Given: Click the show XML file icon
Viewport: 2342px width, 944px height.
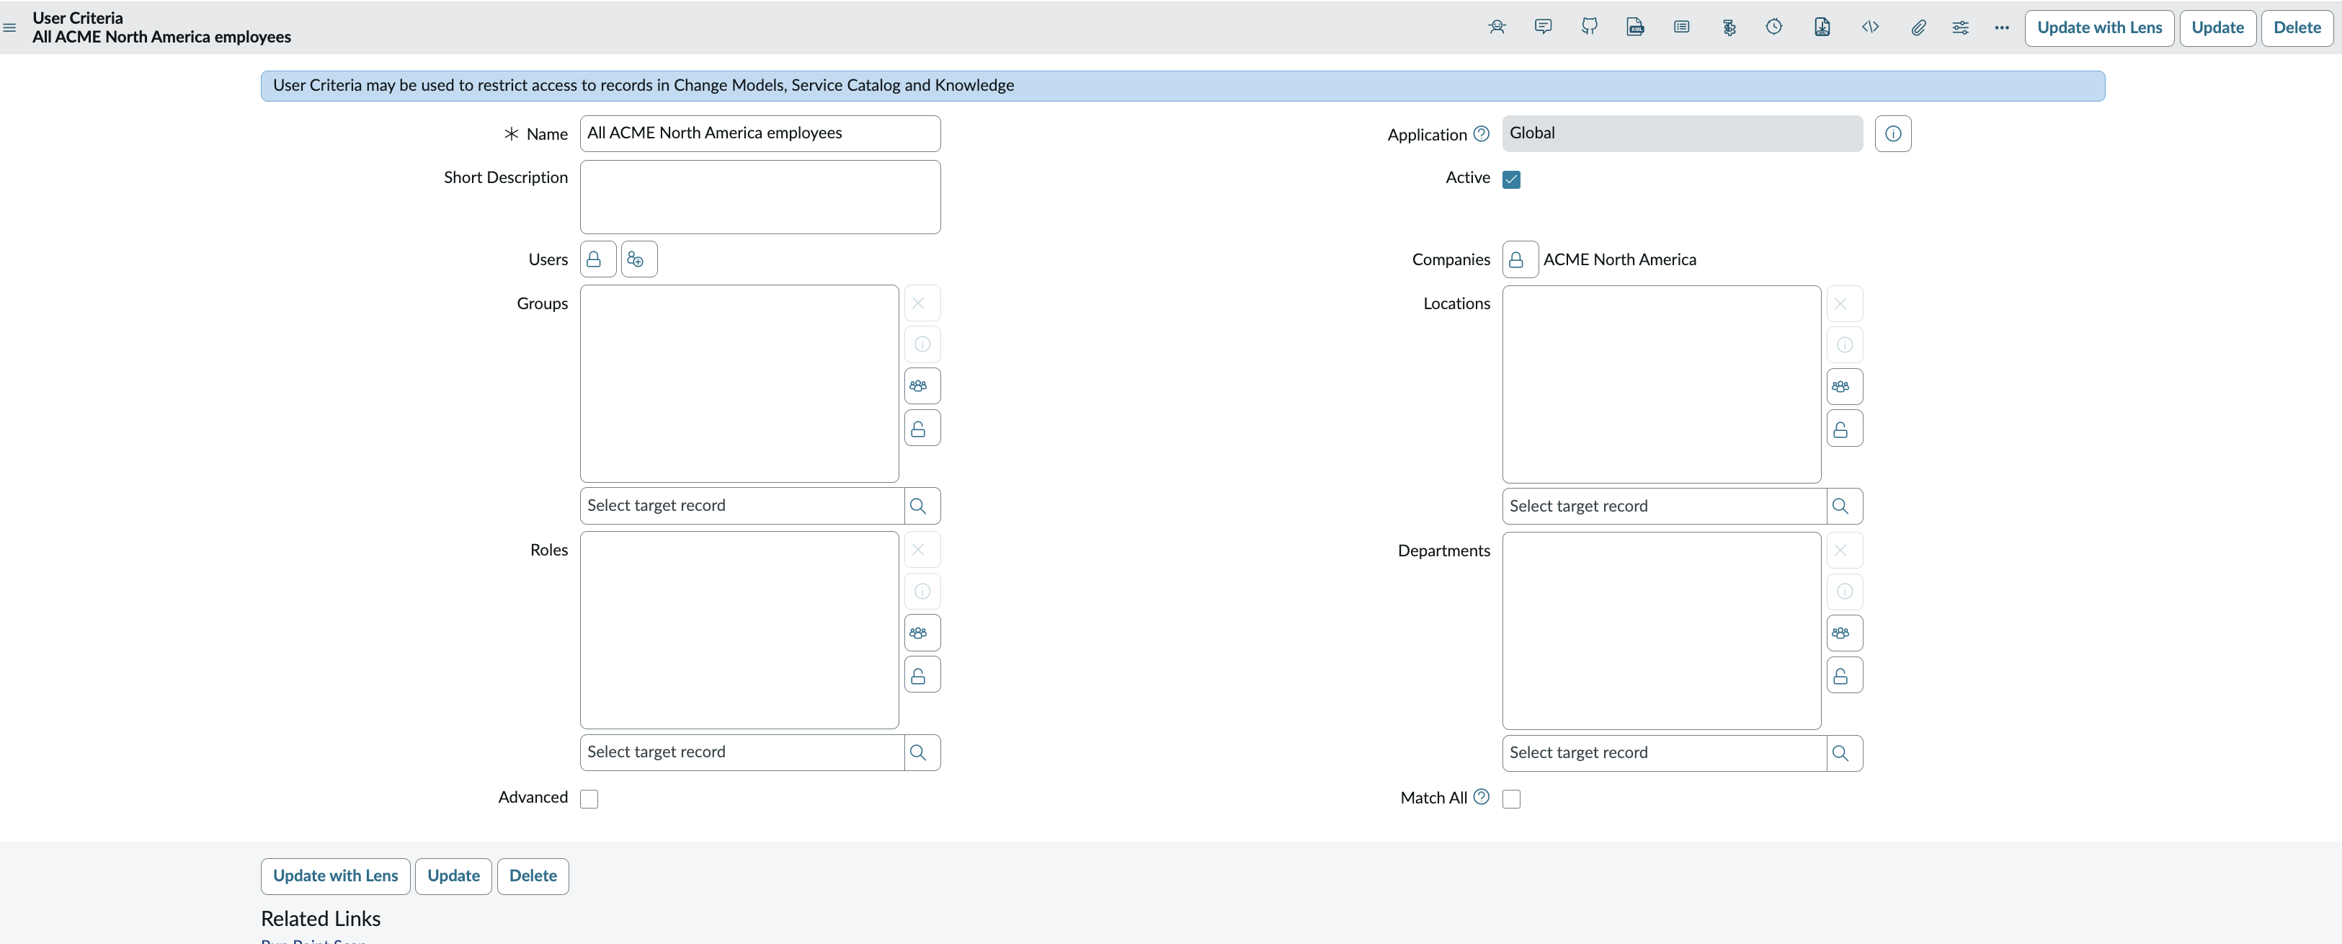Looking at the screenshot, I should (x=1634, y=27).
